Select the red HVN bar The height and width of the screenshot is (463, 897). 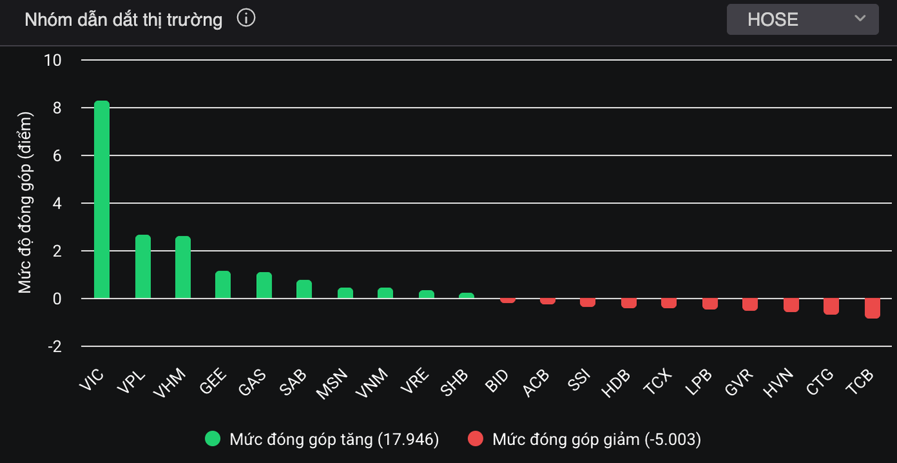[791, 305]
